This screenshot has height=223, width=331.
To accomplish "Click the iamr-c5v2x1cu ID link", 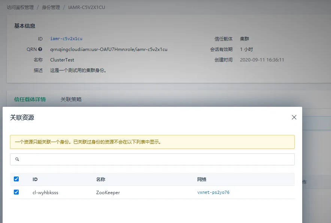I will 66,39.
